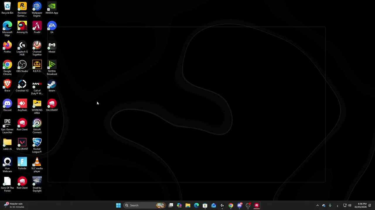
Task: Open Epic Games Launcher desktop icon
Action: (x=7, y=126)
